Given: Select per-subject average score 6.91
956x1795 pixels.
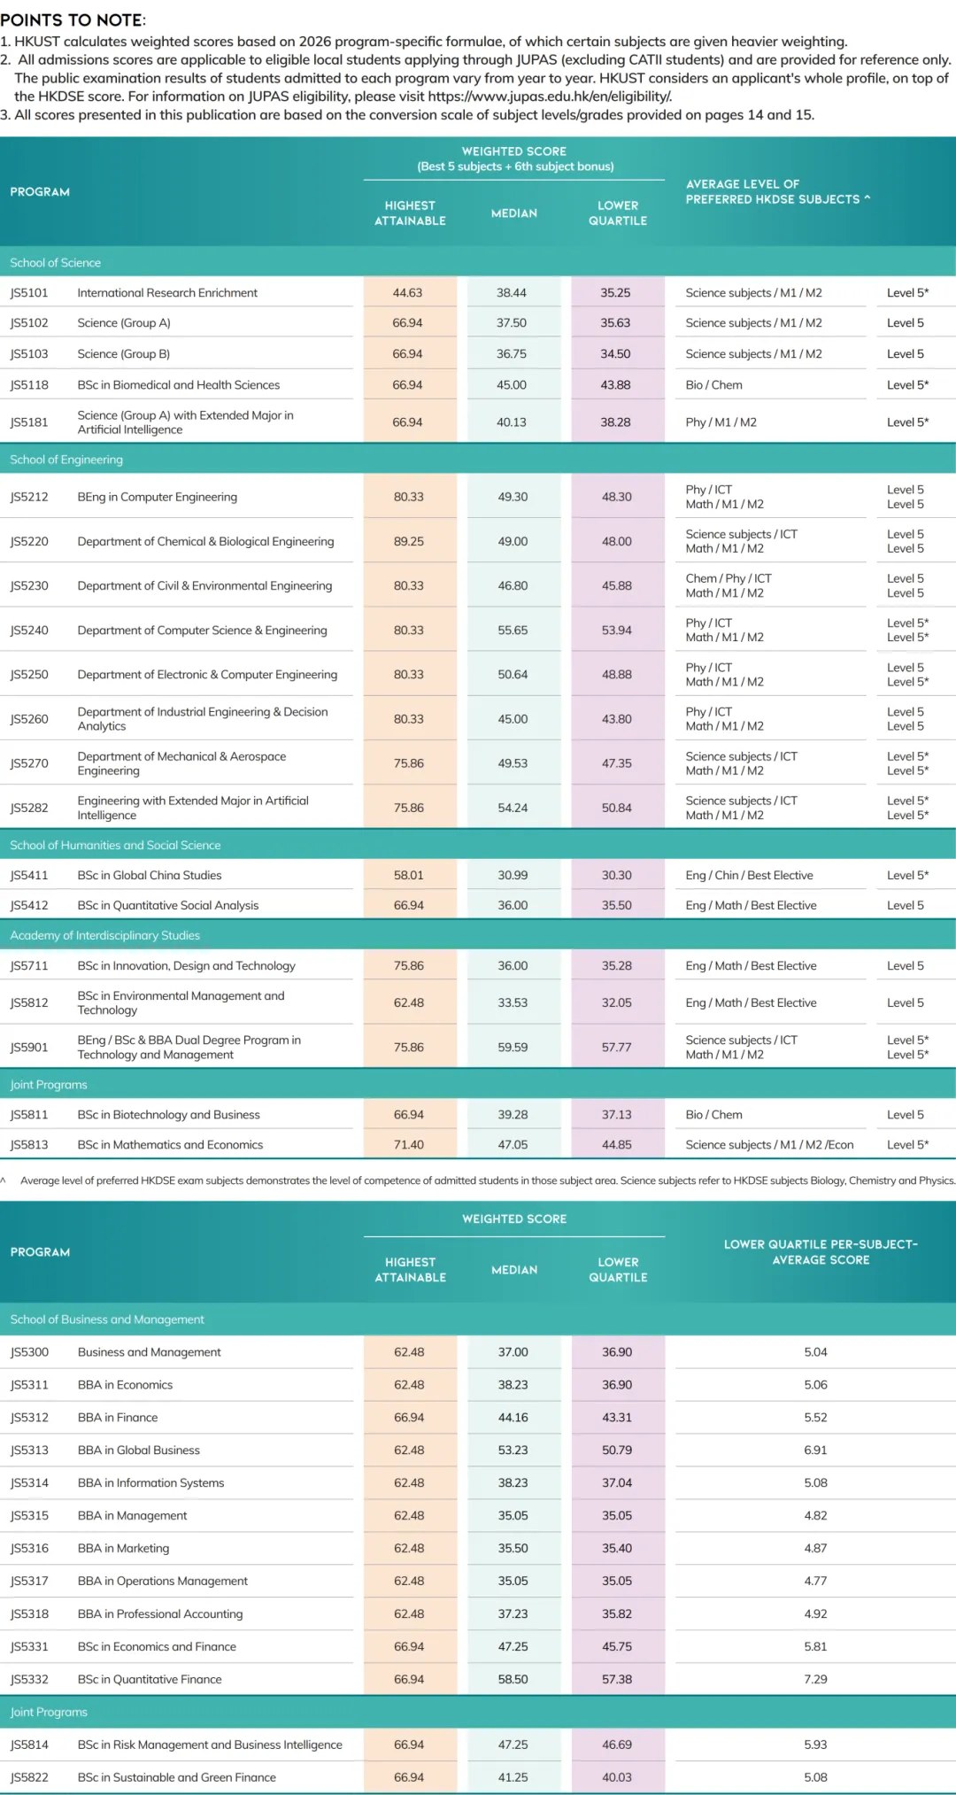Looking at the screenshot, I should (x=815, y=1451).
